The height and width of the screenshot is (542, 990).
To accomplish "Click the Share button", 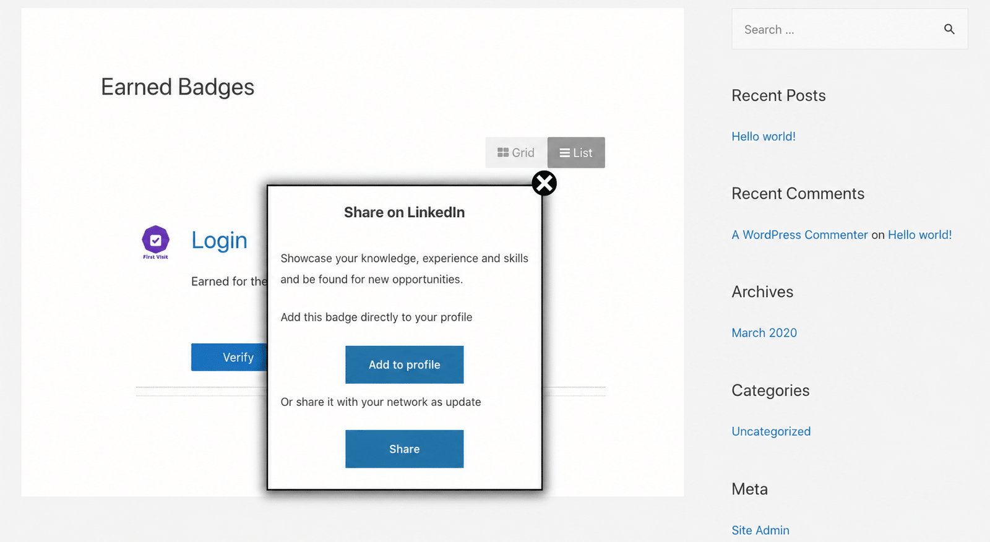I will click(x=405, y=449).
